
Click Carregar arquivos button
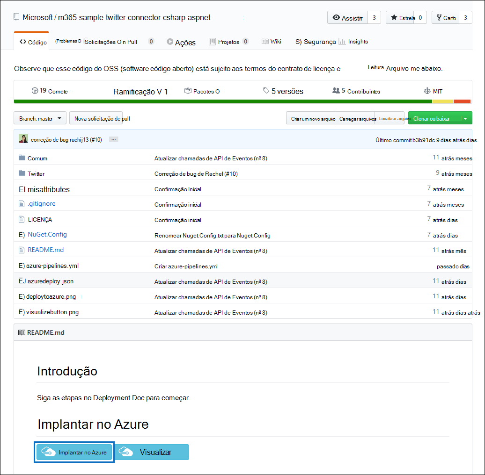point(354,119)
